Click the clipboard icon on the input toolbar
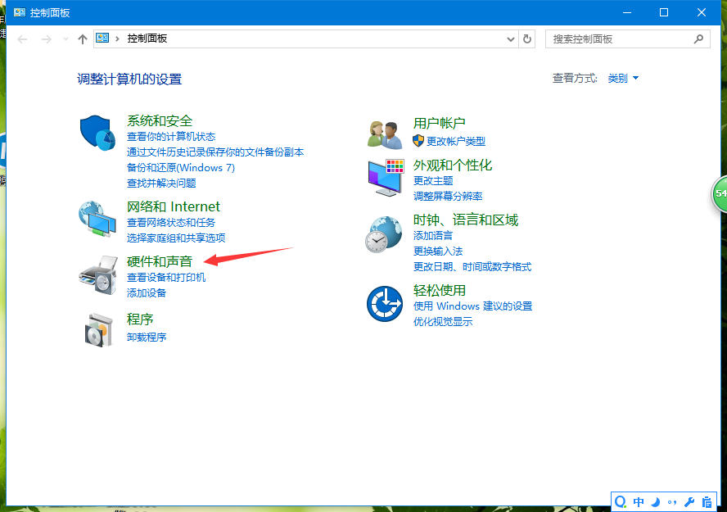Image resolution: width=727 pixels, height=512 pixels. [x=707, y=501]
